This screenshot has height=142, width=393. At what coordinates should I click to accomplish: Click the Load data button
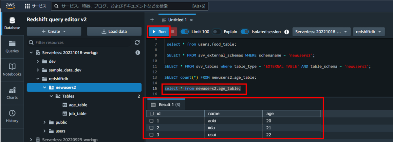tap(114, 31)
